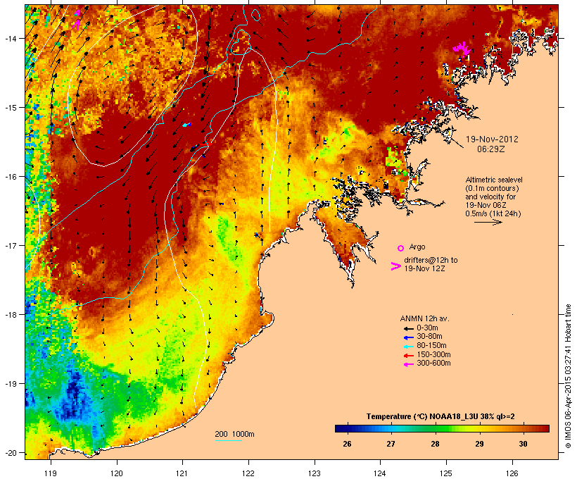The width and height of the screenshot is (577, 479).
Task: Click the time label 06:29Z
Action: pos(491,149)
